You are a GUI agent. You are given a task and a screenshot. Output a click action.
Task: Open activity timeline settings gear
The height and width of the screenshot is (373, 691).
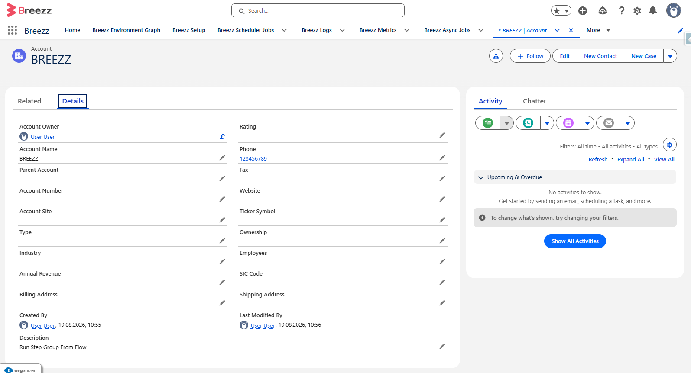coord(670,145)
